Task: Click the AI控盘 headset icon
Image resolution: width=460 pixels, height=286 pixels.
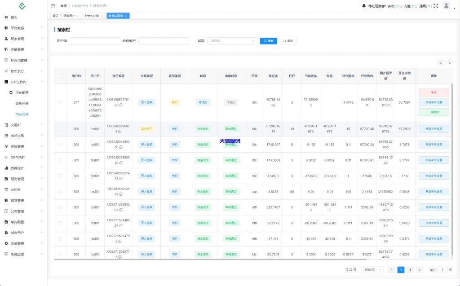Action: (x=6, y=189)
